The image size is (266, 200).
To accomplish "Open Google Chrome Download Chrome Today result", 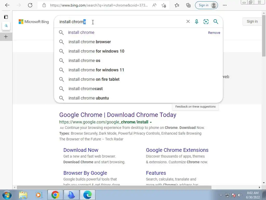I will pyautogui.click(x=118, y=115).
